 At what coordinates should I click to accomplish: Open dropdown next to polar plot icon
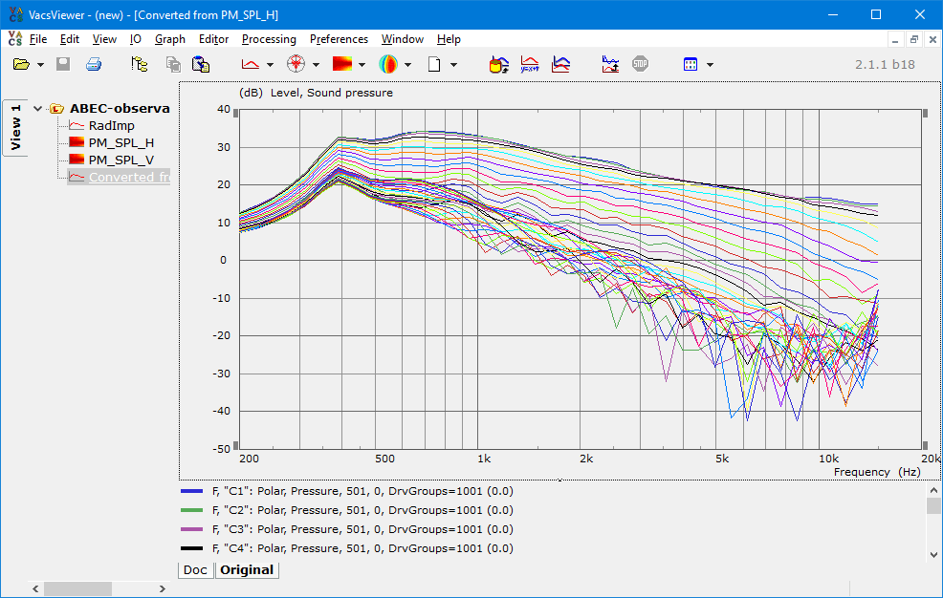click(x=316, y=65)
